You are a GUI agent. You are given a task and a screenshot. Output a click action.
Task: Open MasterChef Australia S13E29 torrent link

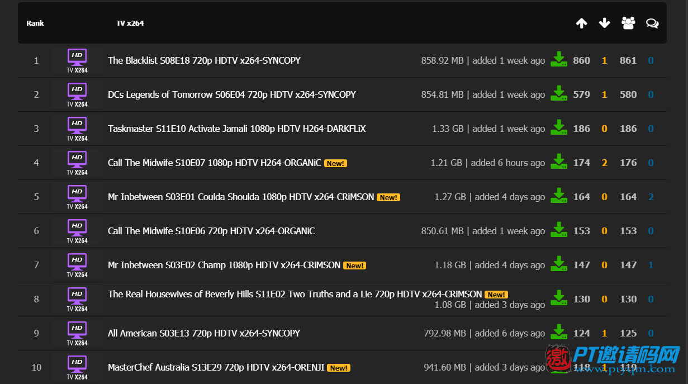216,367
